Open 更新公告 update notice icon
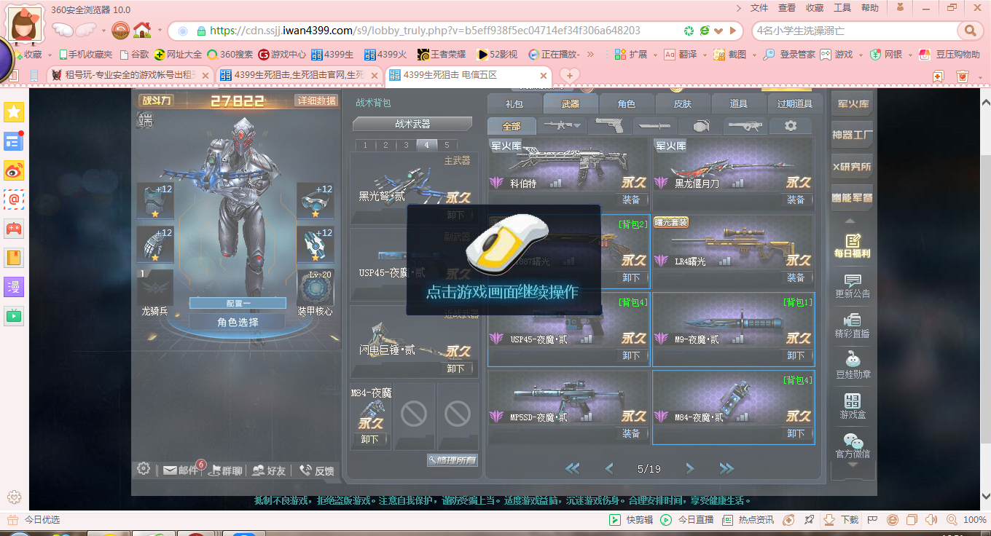The image size is (991, 536). pyautogui.click(x=852, y=285)
